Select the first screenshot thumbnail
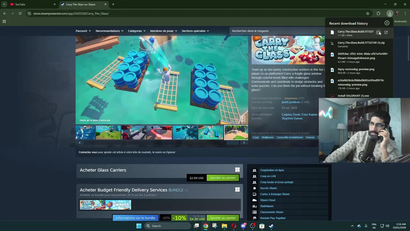The height and width of the screenshot is (231, 410). click(x=85, y=133)
